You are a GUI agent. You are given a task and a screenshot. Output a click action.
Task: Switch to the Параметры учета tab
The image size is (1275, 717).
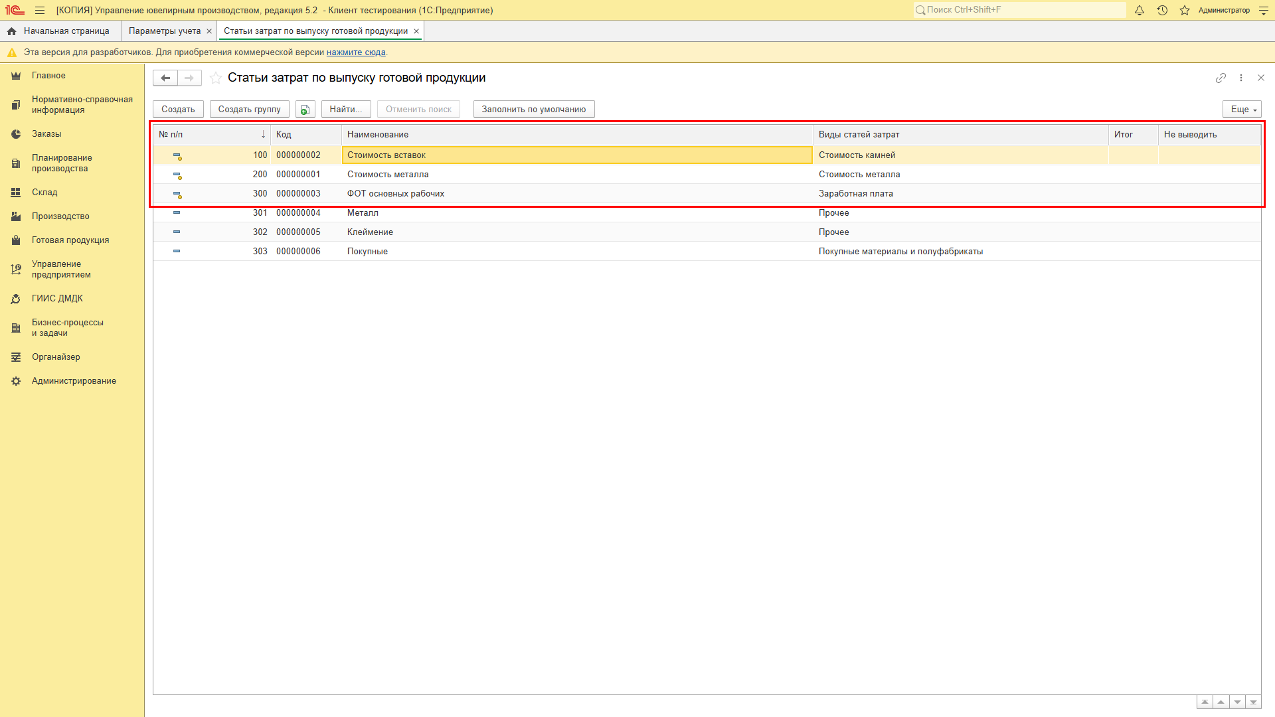pos(165,31)
